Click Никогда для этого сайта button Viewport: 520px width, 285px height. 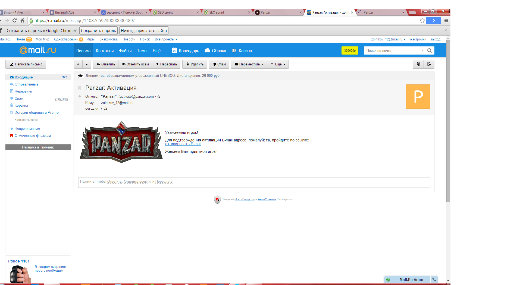pyautogui.click(x=144, y=30)
